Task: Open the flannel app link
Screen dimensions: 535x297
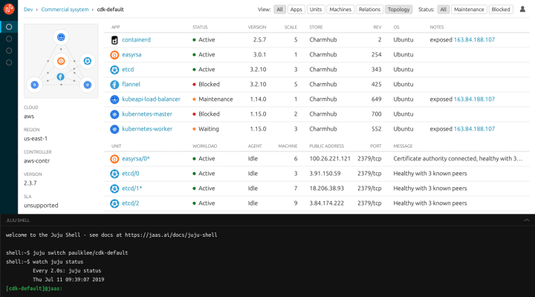Action: coord(131,84)
